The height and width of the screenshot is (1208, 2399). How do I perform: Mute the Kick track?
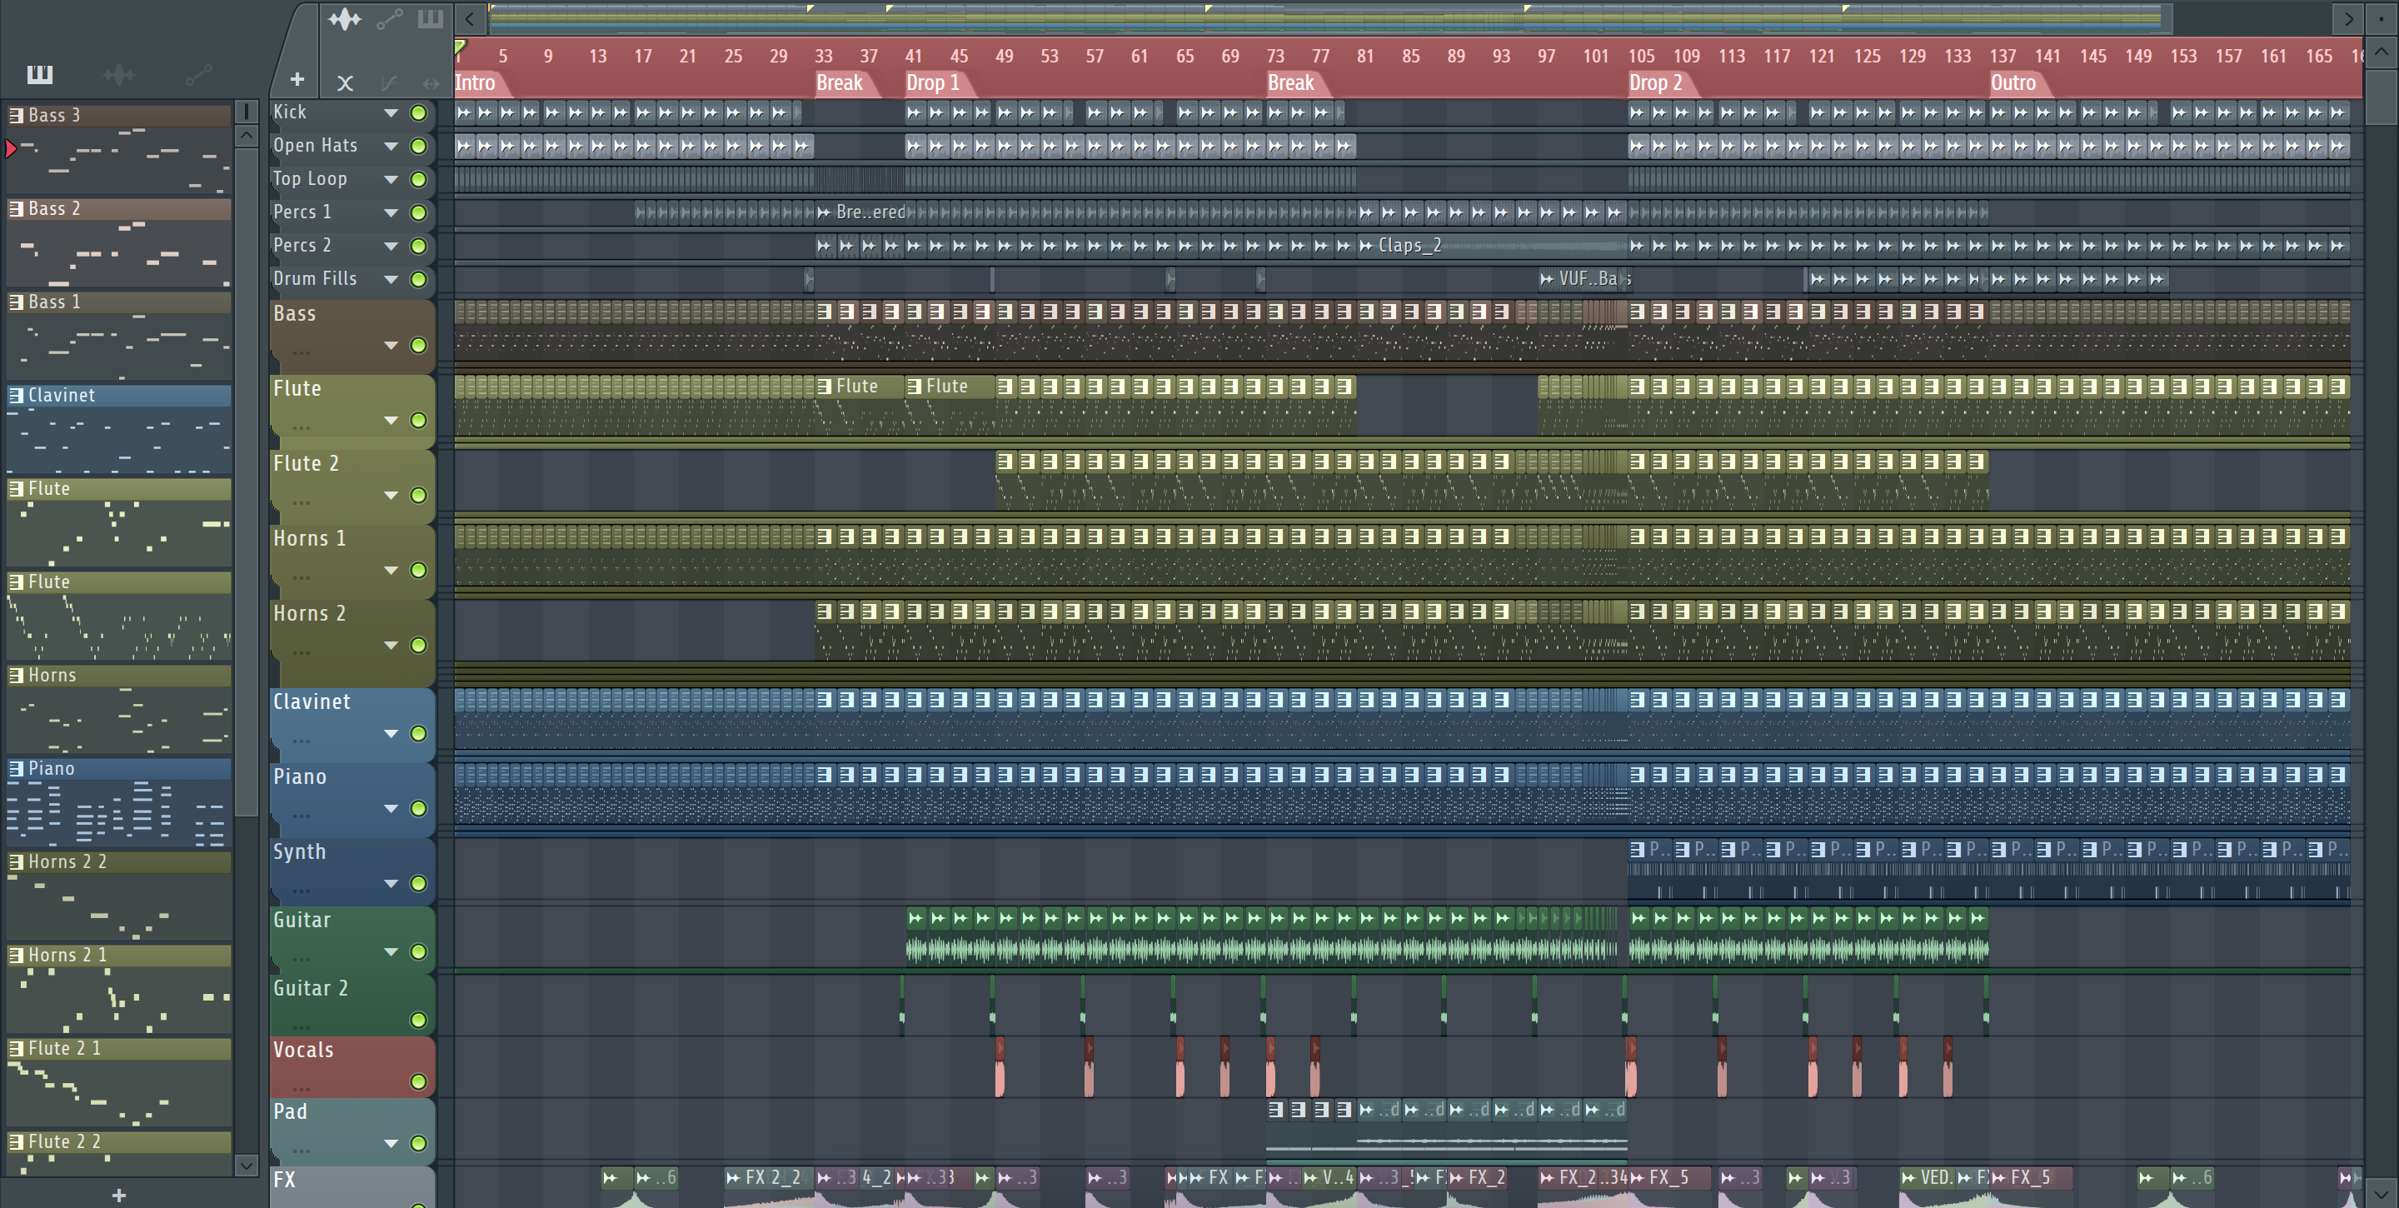pyautogui.click(x=419, y=112)
